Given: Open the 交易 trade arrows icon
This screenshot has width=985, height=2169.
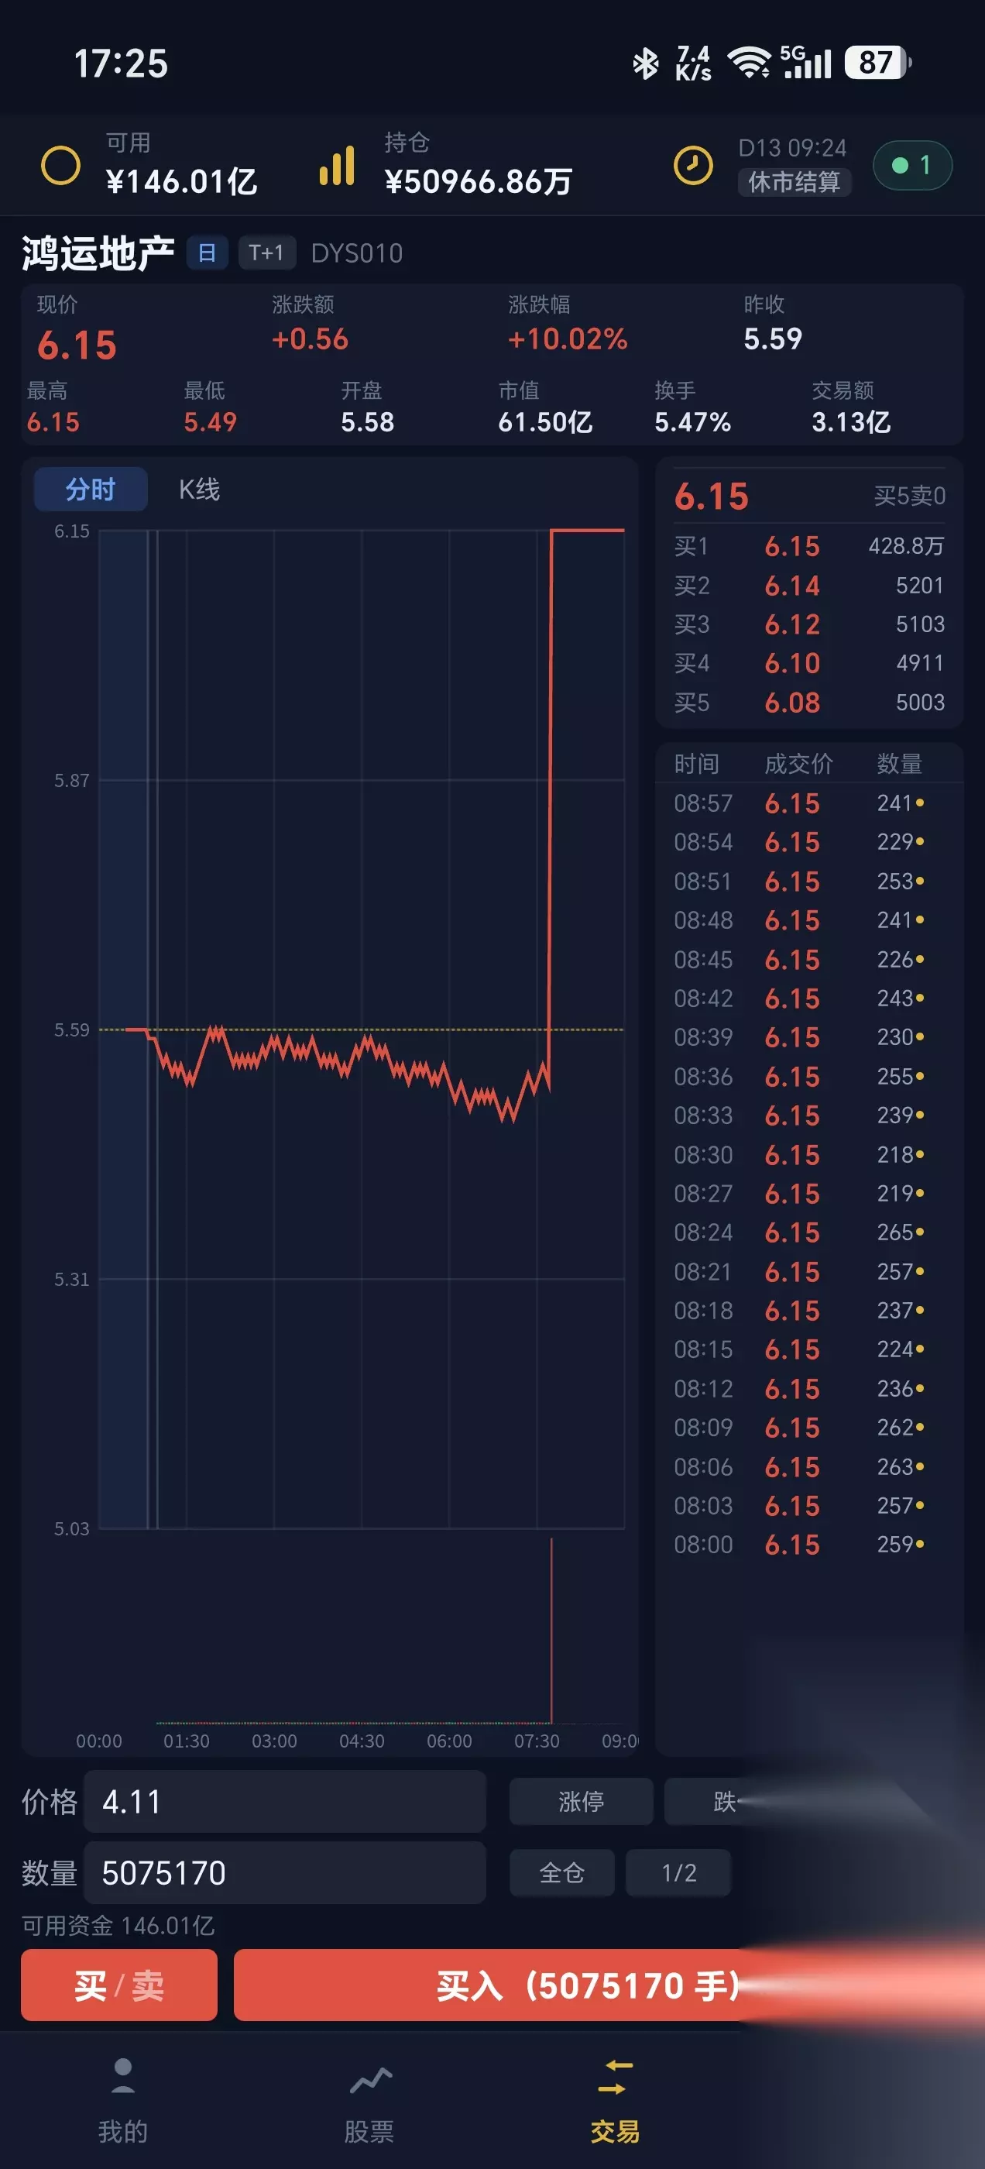Looking at the screenshot, I should point(616,2078).
